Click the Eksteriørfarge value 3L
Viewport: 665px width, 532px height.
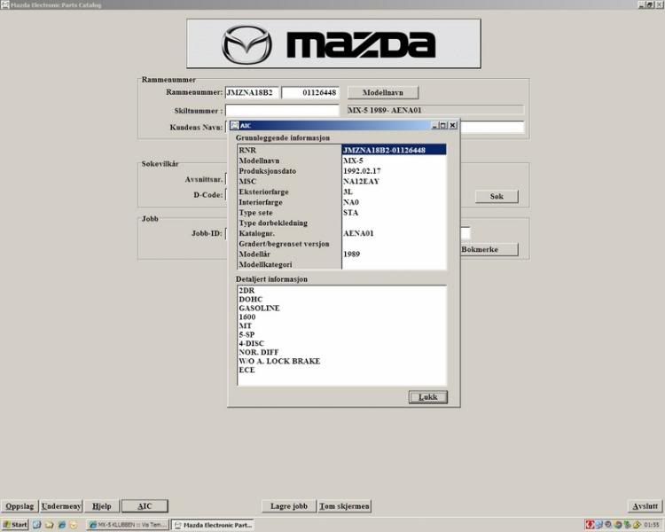(x=348, y=192)
